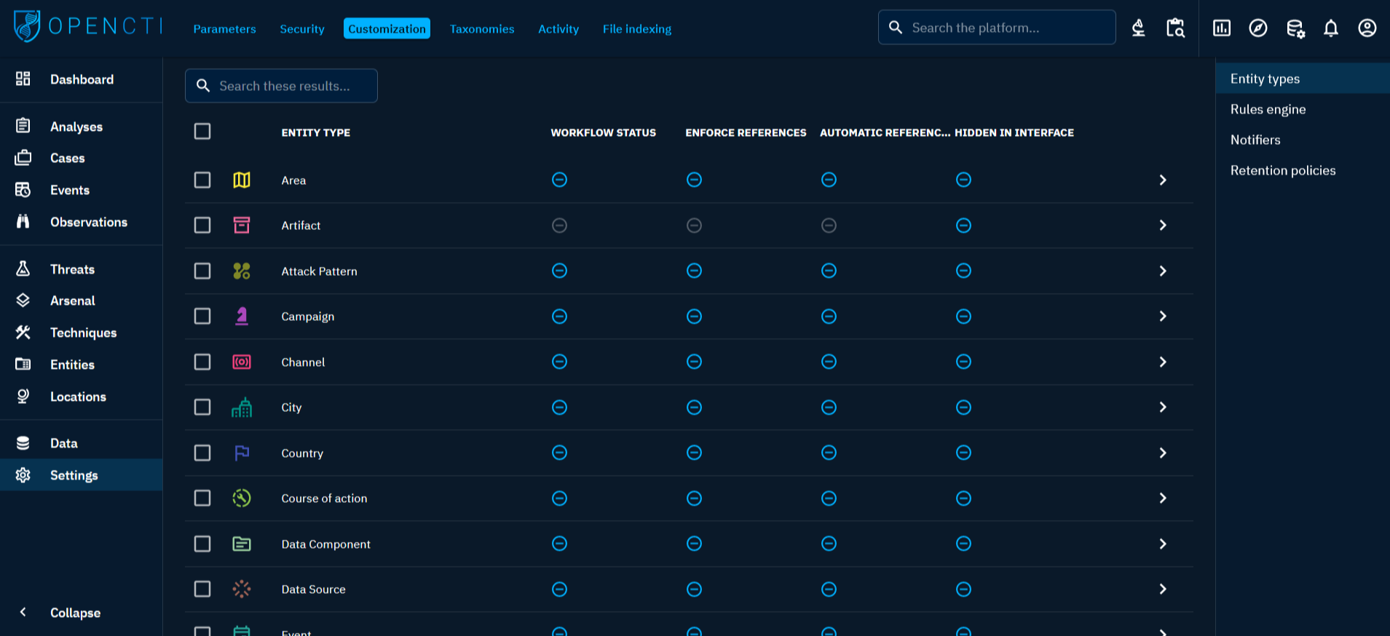Open Retention policies in right panel
Screen dimensions: 1390x636
pyautogui.click(x=1282, y=170)
